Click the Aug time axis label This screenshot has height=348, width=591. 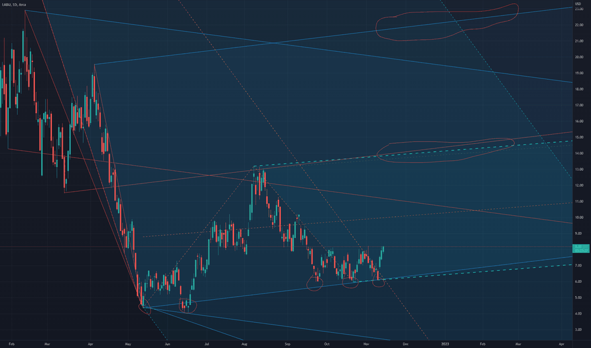click(x=244, y=344)
